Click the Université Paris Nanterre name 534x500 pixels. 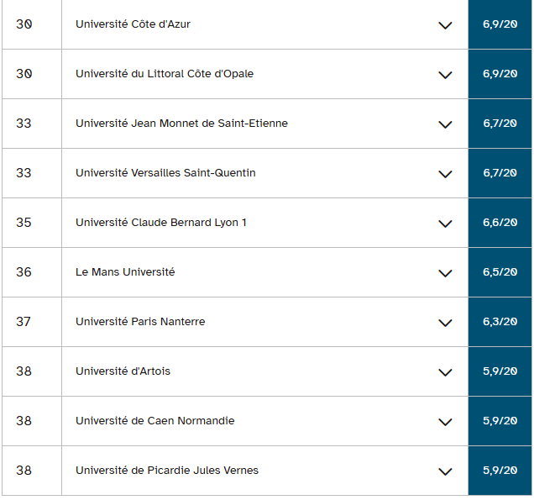[x=140, y=322]
